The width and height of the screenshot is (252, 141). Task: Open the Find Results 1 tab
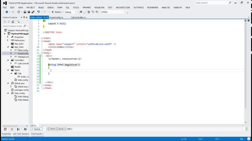click(x=37, y=134)
